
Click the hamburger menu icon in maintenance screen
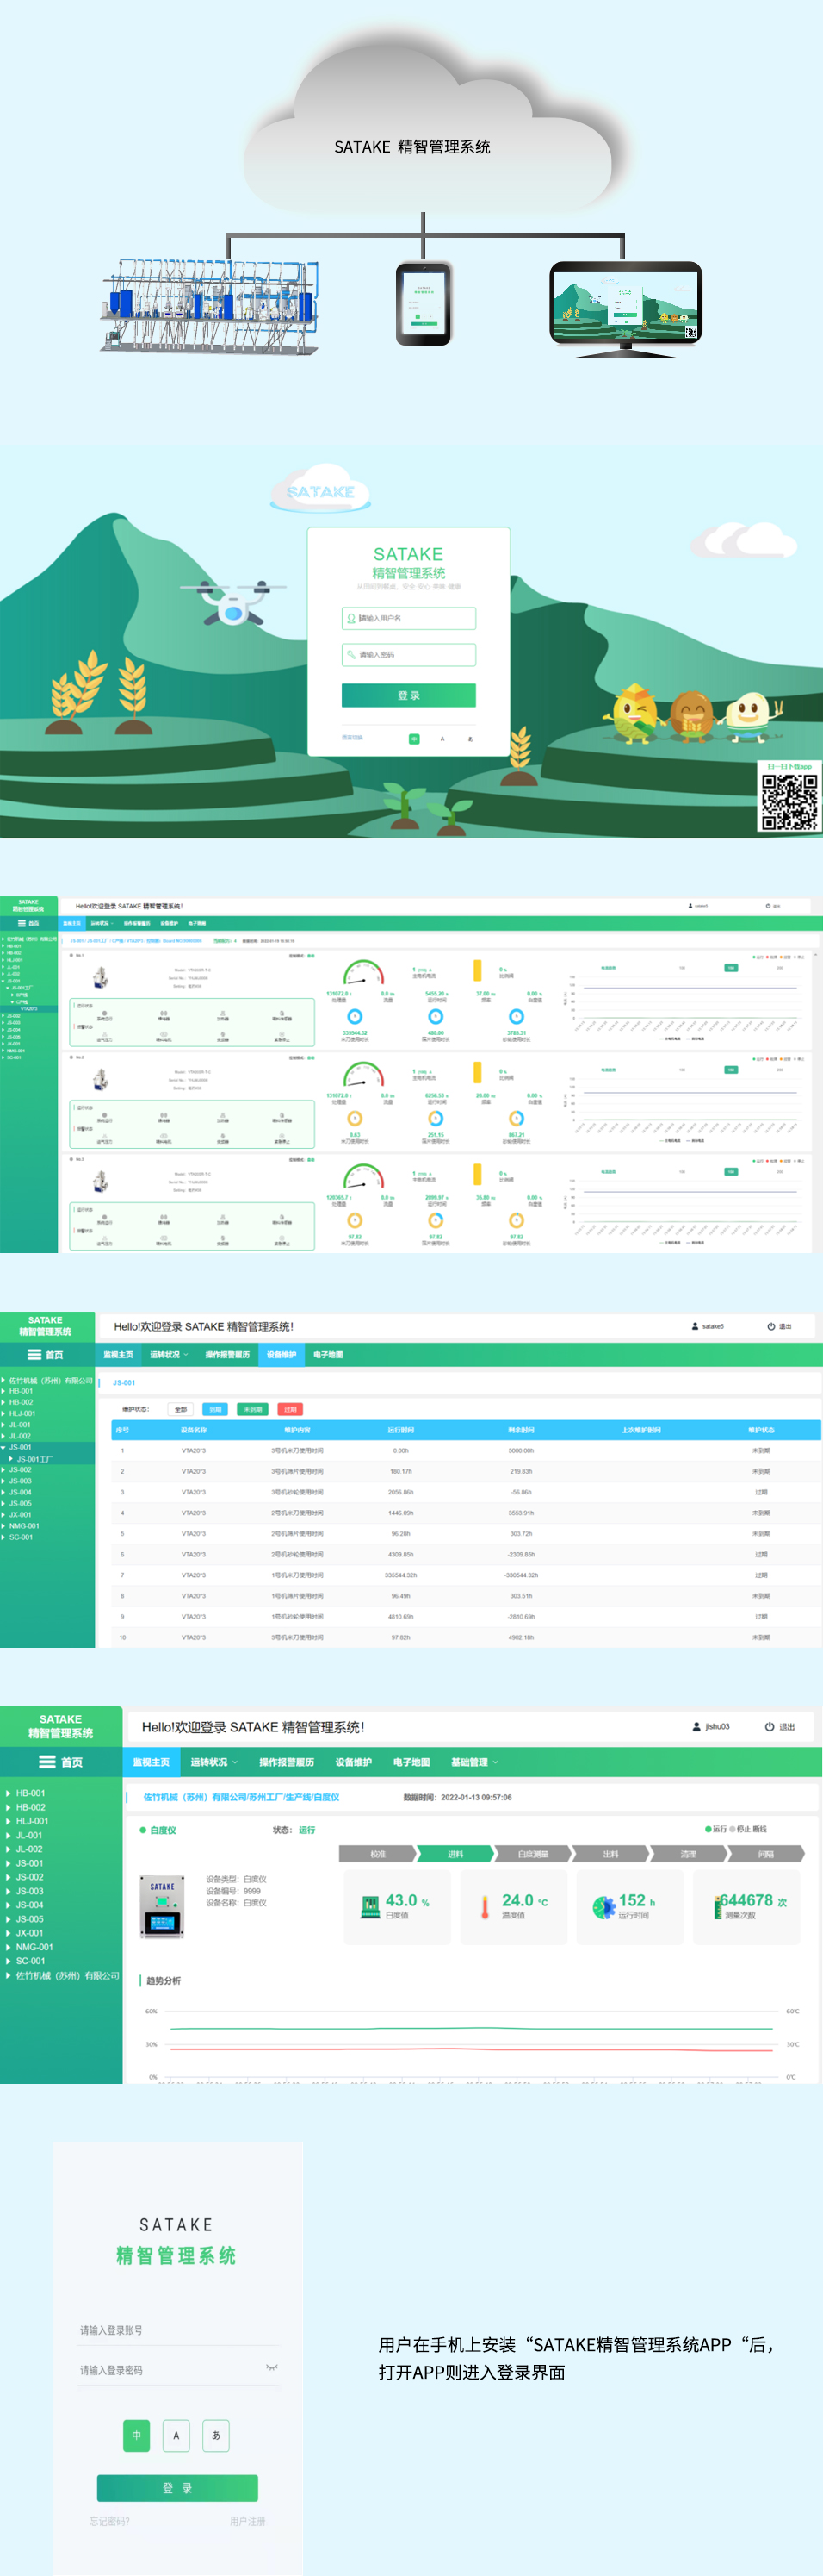(x=34, y=1355)
